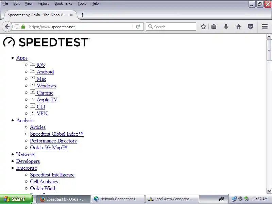Image resolution: width=272 pixels, height=204 pixels.
Task: Open Help menu
Action: [x=95, y=3]
